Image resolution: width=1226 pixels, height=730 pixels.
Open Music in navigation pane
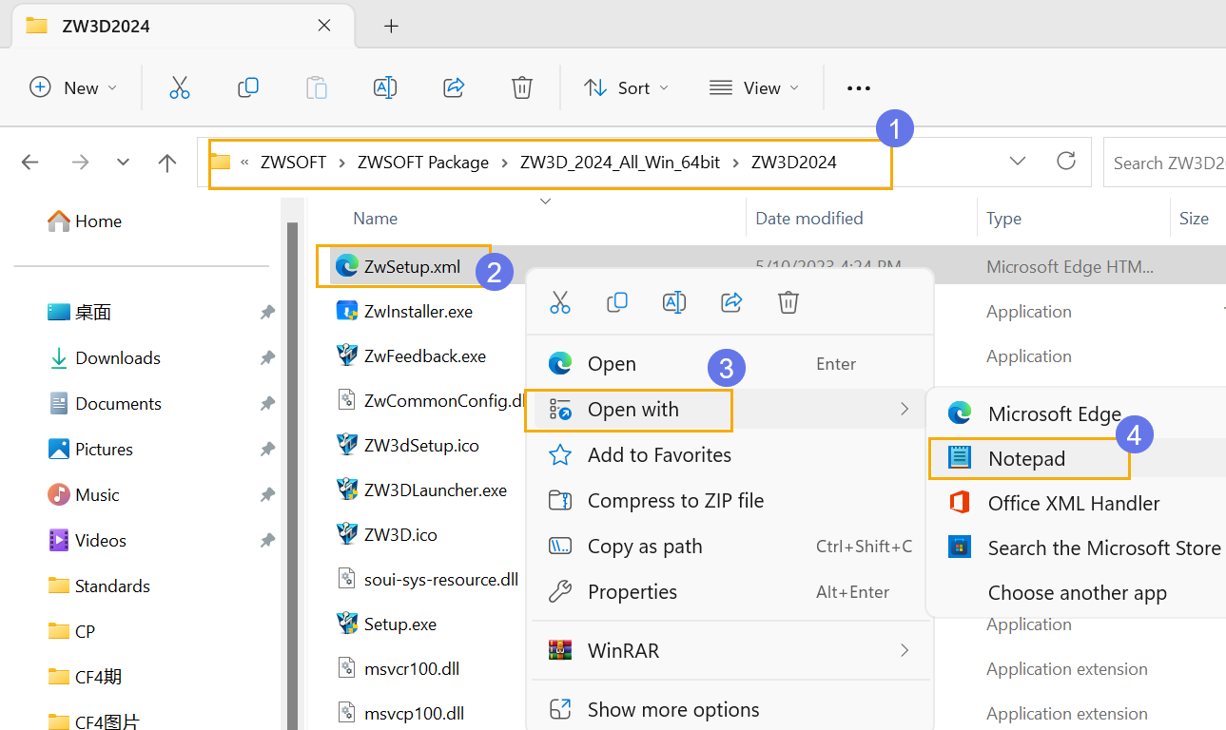coord(85,495)
